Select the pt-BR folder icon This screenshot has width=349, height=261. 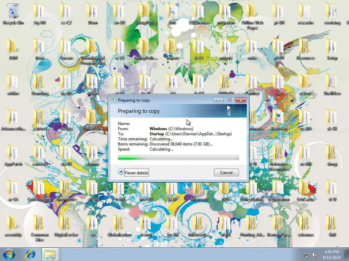point(279,14)
